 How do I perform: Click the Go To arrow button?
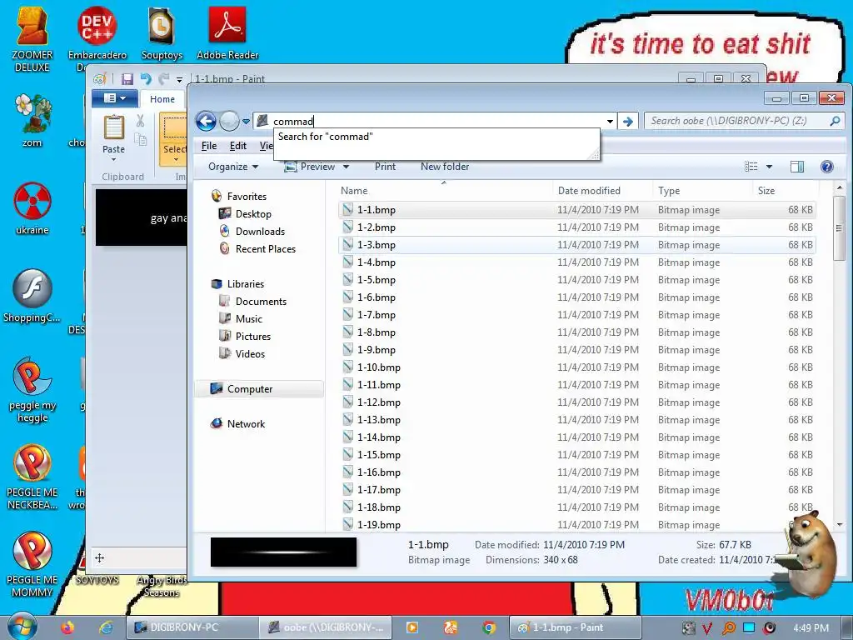pos(628,122)
